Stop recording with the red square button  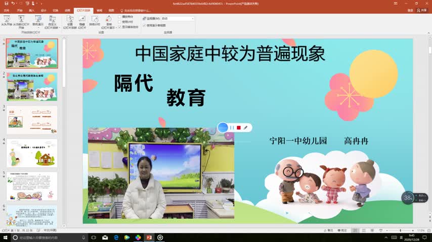[x=239, y=128]
